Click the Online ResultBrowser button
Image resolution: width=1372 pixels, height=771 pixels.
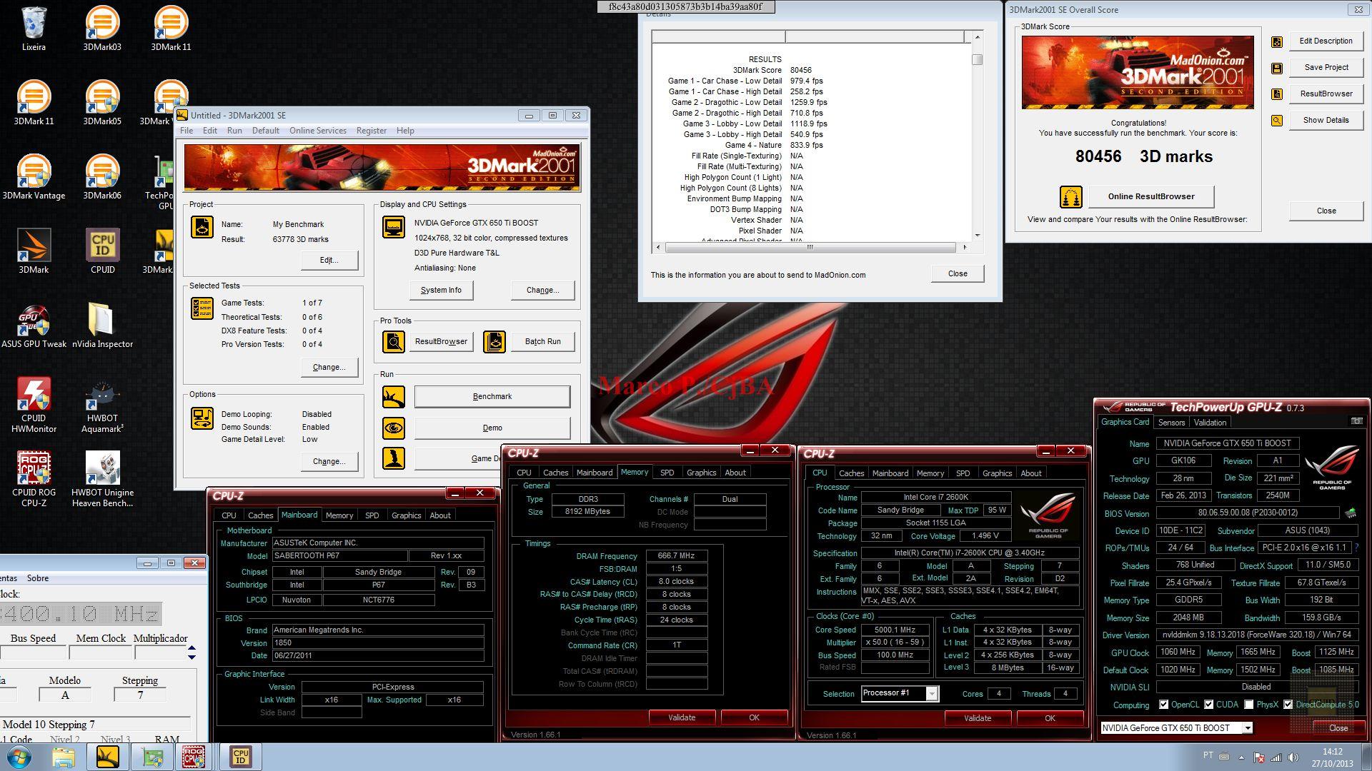[x=1150, y=197]
